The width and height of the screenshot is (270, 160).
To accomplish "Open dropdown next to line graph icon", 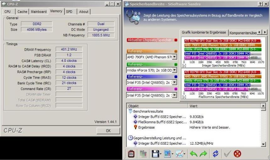I will click(x=184, y=154).
